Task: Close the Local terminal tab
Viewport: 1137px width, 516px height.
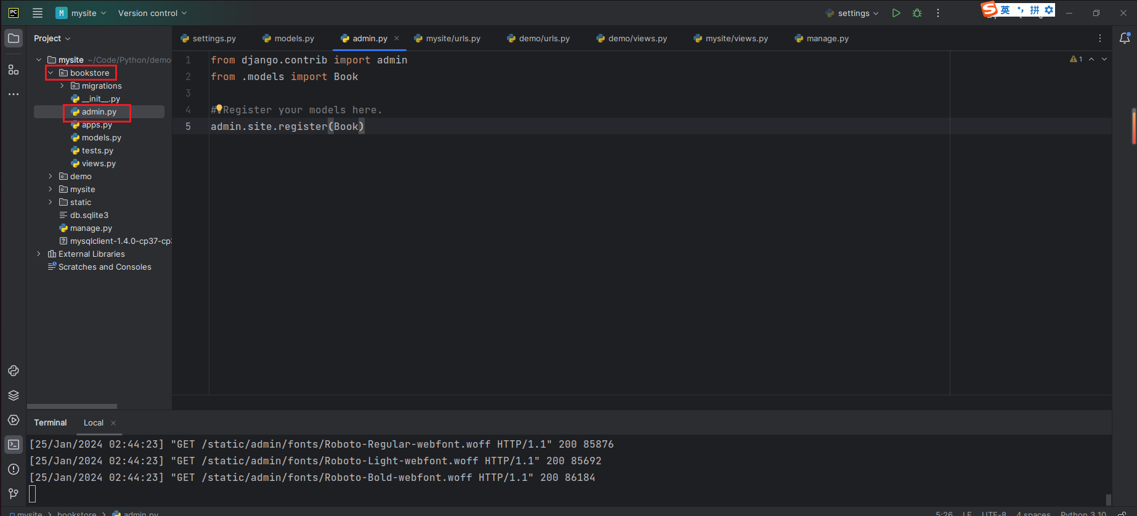Action: point(113,423)
